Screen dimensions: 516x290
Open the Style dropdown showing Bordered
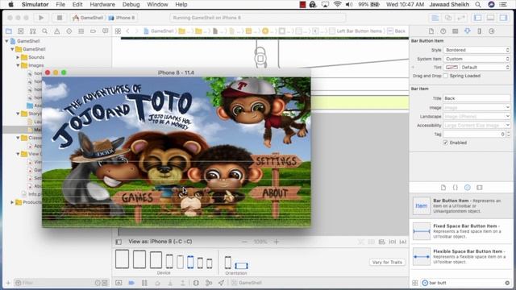[x=476, y=50]
